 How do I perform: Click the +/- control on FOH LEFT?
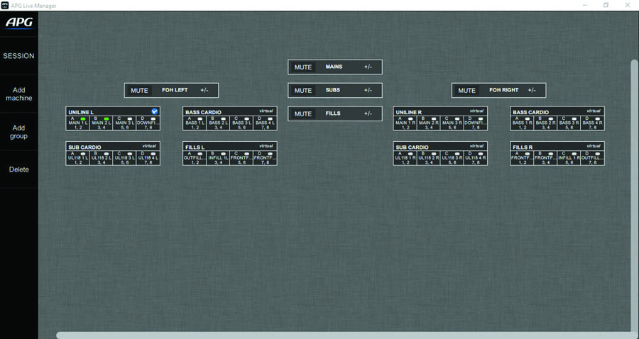pos(204,90)
